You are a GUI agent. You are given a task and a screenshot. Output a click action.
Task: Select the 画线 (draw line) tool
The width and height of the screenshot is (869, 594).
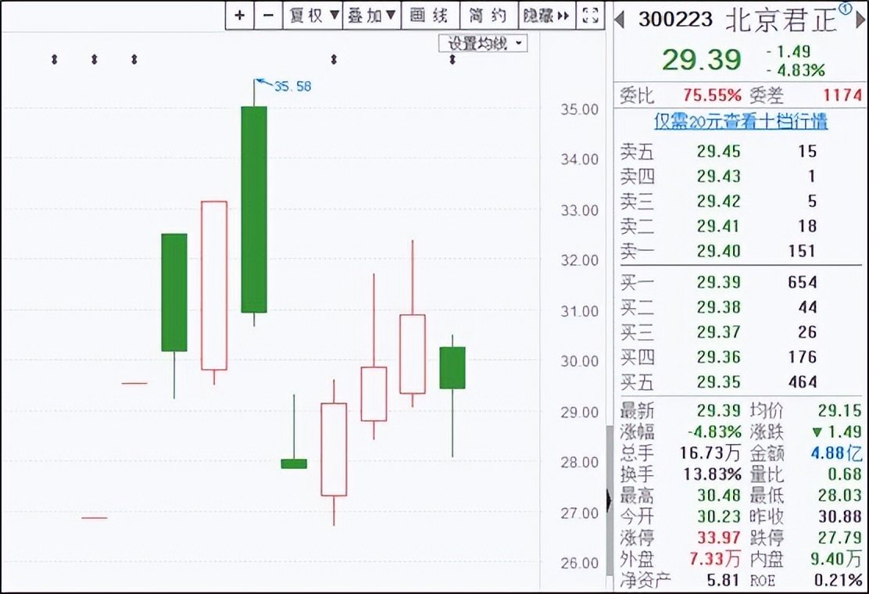pyautogui.click(x=431, y=15)
